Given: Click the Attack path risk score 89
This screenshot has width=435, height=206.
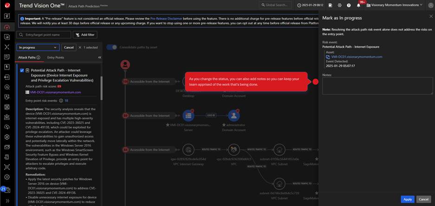Looking at the screenshot, I should tap(59, 86).
